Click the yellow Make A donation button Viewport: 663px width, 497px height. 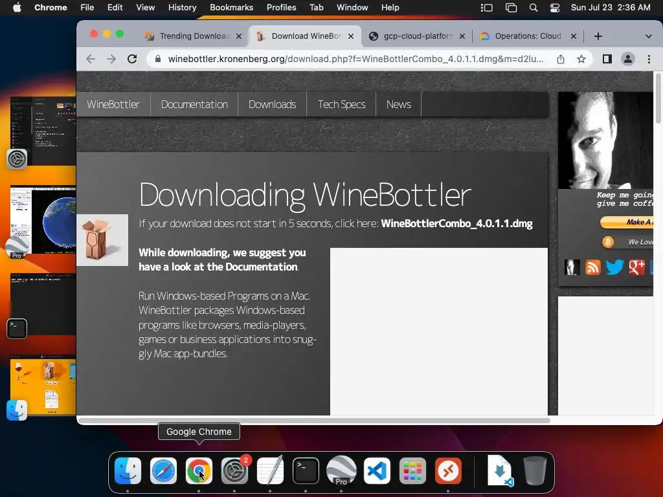click(x=627, y=223)
